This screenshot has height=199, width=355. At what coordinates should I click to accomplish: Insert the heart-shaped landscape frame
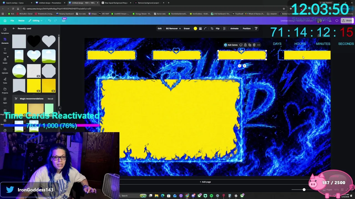coord(34,56)
